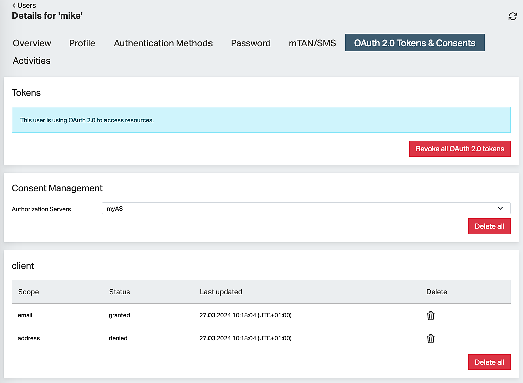Viewport: 523px width, 383px height.
Task: Switch to the Activities tab
Action: [x=32, y=61]
